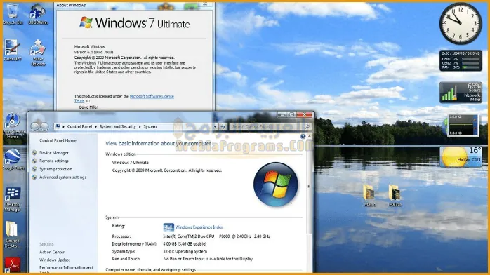The image size is (490, 275).
Task: Open the CD burner Home desktop shortcut
Action: tap(13, 126)
